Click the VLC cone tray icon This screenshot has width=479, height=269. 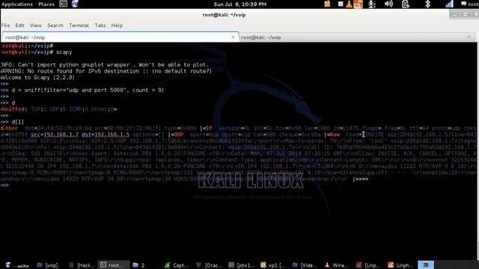[349, 4]
